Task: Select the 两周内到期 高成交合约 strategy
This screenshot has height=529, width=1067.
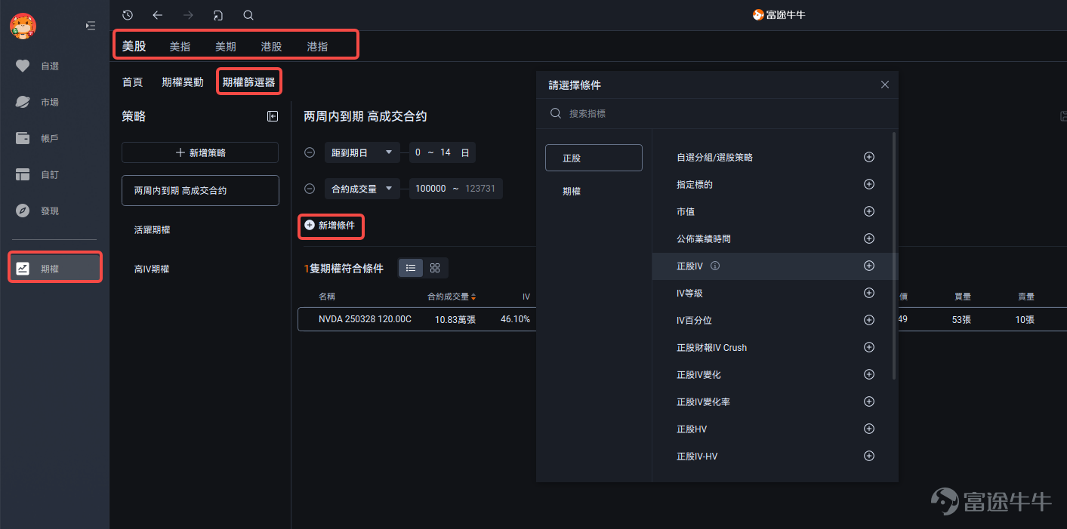Action: coord(200,191)
